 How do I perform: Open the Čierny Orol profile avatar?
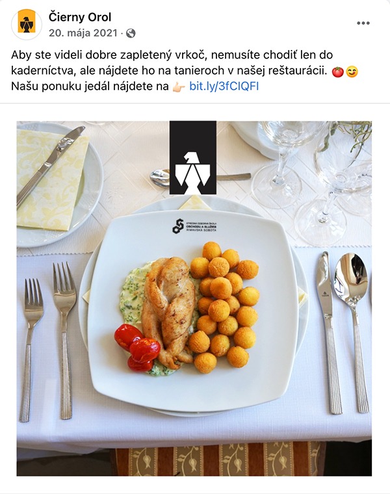(27, 24)
